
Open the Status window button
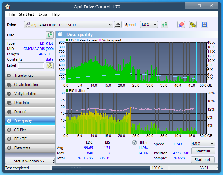pos(29,161)
